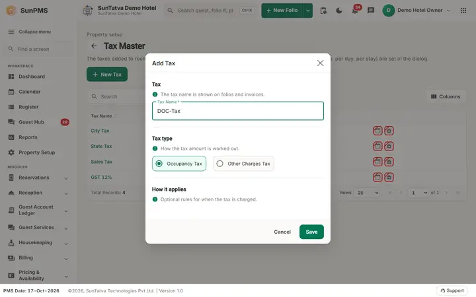This screenshot has width=476, height=297.
Task: Open the New Folio dropdown arrow
Action: coord(308,11)
